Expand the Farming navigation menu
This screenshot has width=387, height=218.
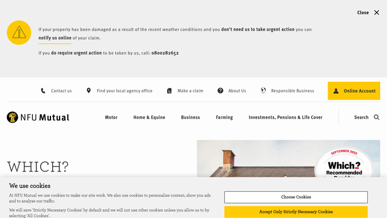(x=224, y=118)
